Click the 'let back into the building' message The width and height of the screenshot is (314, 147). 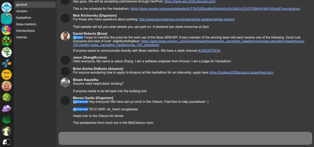point(110,91)
